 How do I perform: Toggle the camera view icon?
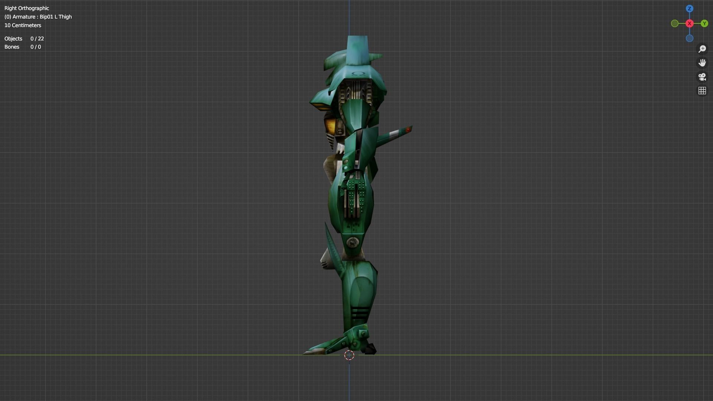(702, 77)
